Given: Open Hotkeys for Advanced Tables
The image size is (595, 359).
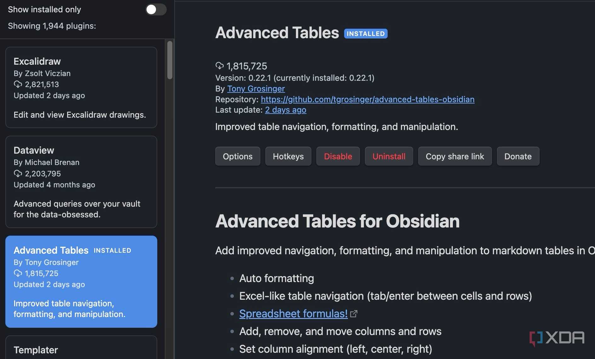Looking at the screenshot, I should (288, 156).
